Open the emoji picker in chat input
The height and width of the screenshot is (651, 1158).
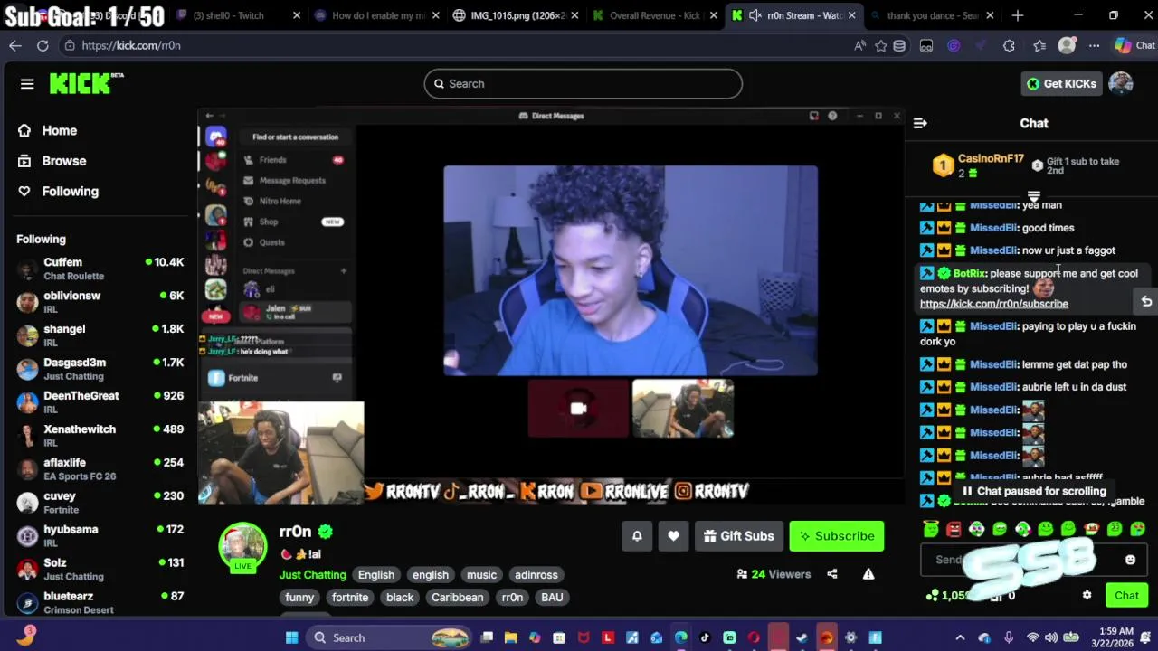click(1130, 561)
